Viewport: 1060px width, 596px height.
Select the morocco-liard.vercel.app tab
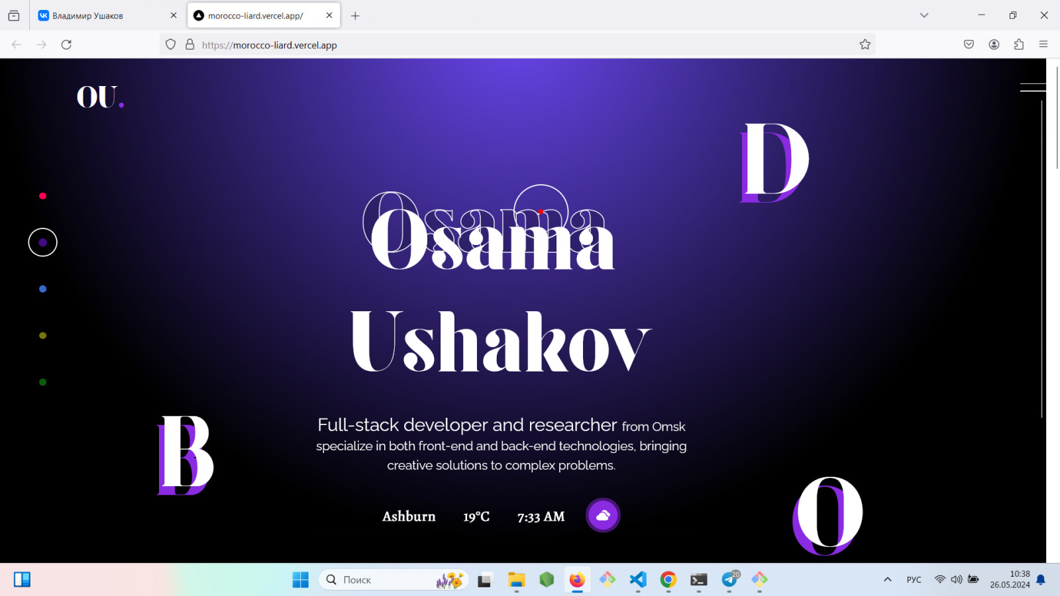pyautogui.click(x=264, y=15)
